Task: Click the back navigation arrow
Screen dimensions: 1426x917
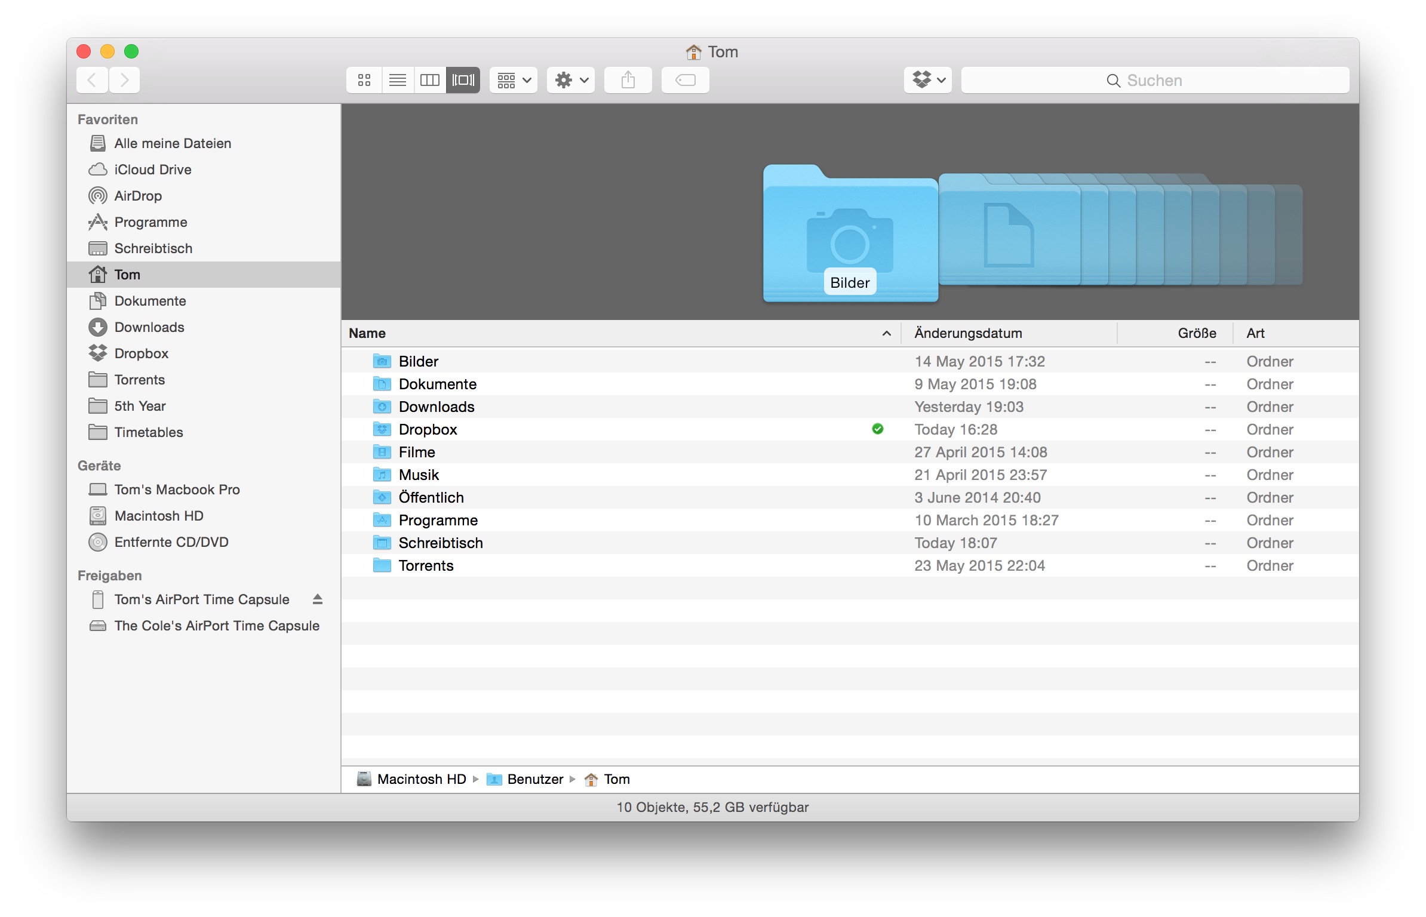Action: pos(93,80)
